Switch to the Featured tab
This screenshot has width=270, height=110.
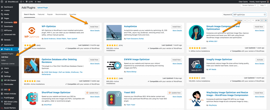click(x=41, y=15)
